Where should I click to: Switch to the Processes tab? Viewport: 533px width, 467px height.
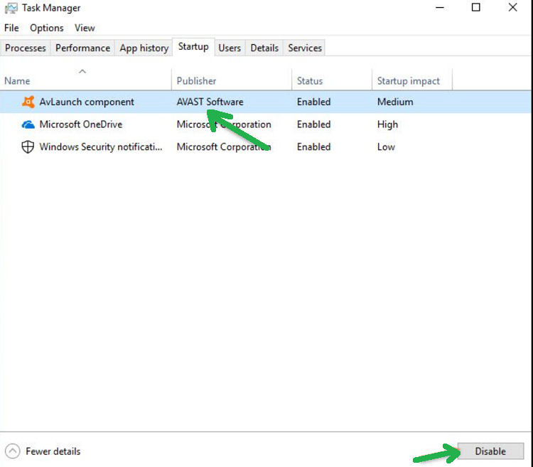pos(26,48)
